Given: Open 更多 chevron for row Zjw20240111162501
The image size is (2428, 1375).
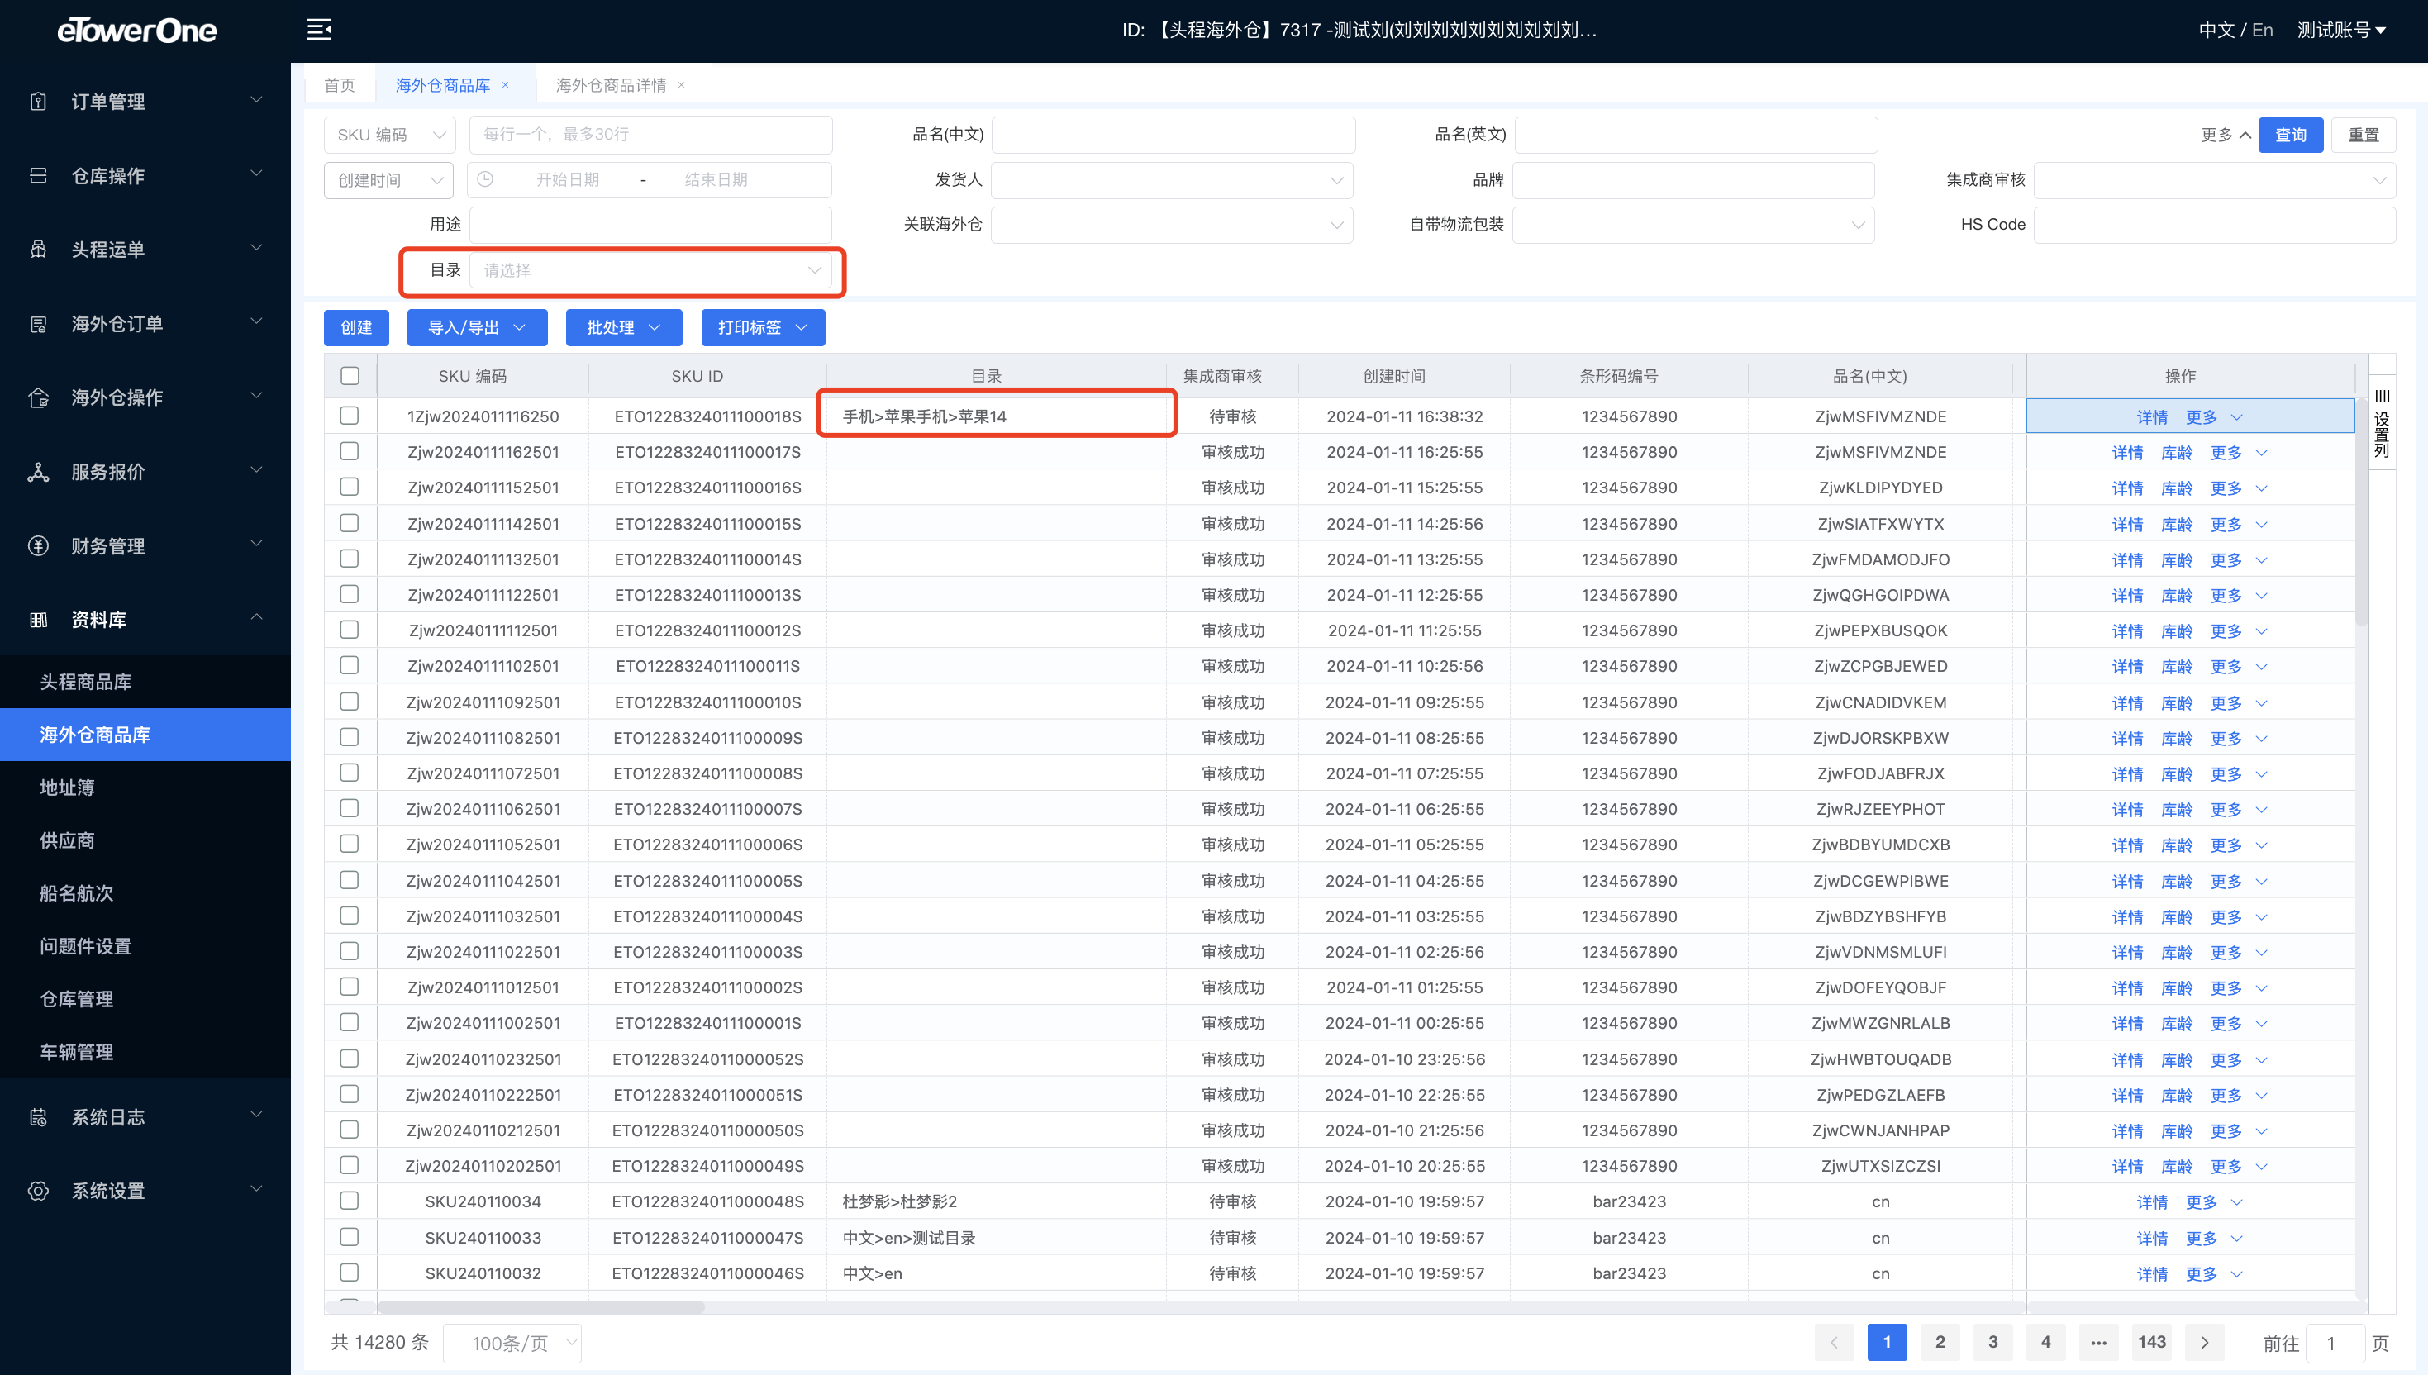Looking at the screenshot, I should [2262, 454].
